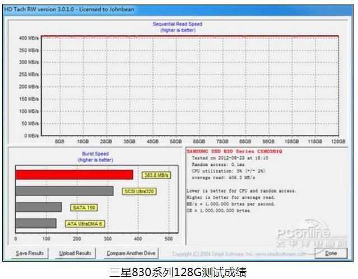The image size is (358, 279).
Task: Click the 400 MB/s axis label
Action: tap(29, 38)
